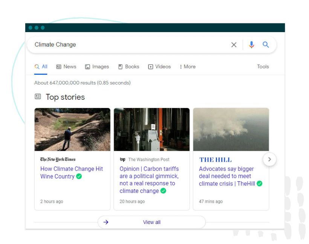
Task: Open 'Advocates say bigger deal needed' article
Action: (227, 176)
